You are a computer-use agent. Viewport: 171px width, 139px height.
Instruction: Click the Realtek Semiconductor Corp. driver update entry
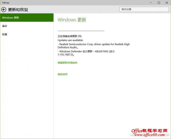94,46
